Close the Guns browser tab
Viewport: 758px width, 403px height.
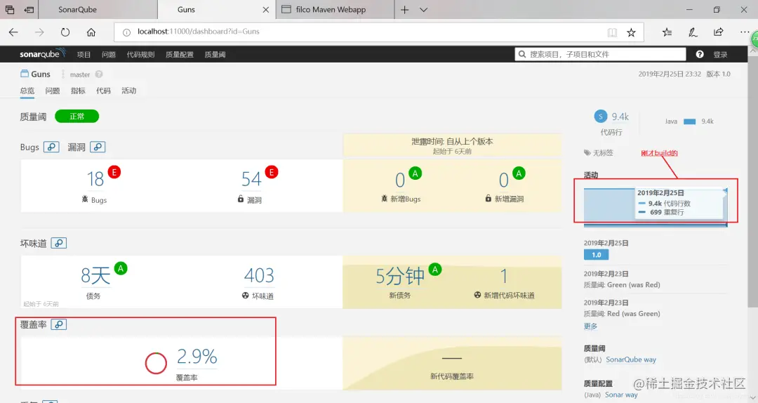coord(265,10)
